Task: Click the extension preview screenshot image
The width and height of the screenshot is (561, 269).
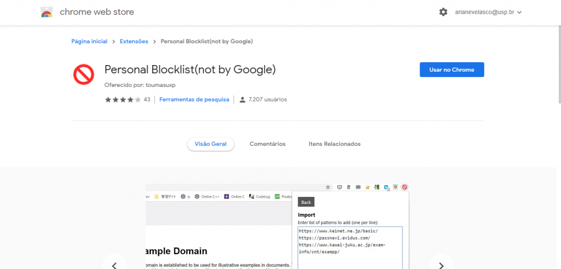Action: coord(277,226)
